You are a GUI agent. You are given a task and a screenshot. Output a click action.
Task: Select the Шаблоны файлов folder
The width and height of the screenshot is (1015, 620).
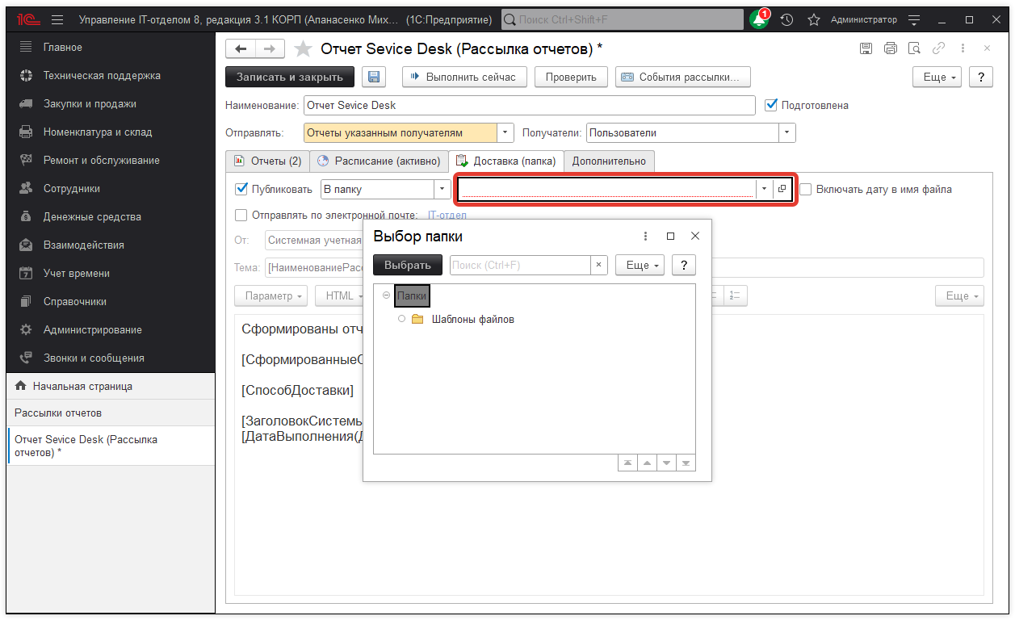coord(472,319)
